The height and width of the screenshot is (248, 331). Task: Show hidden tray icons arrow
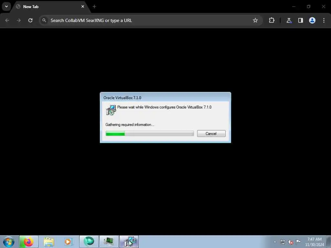click(275, 242)
